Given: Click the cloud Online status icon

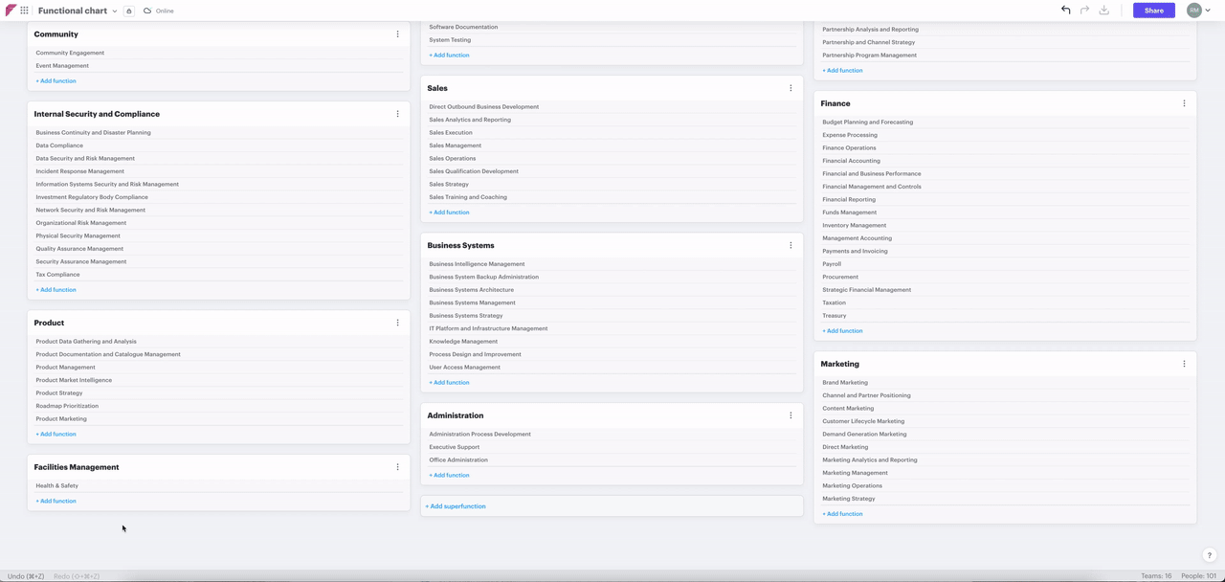Looking at the screenshot, I should point(147,11).
